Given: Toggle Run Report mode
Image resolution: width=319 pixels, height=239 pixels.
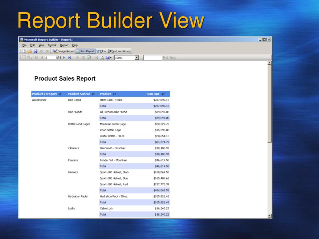Looking at the screenshot, I should 85,51.
